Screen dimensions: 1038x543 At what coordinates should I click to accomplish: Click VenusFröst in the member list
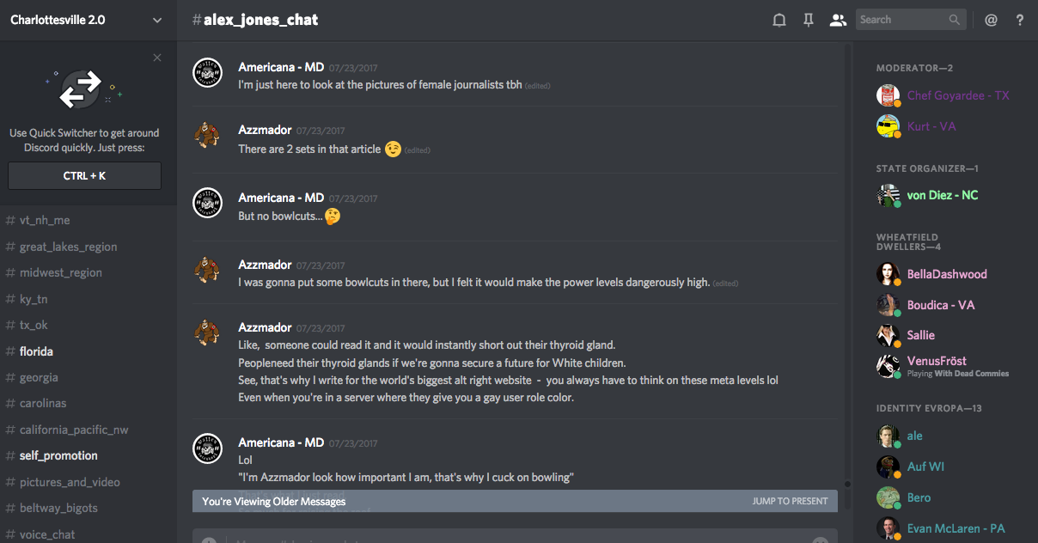click(937, 361)
